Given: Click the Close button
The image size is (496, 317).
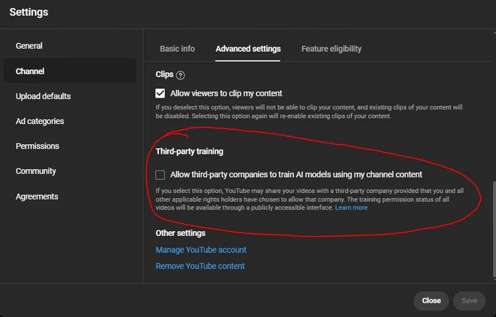Looking at the screenshot, I should tap(431, 300).
